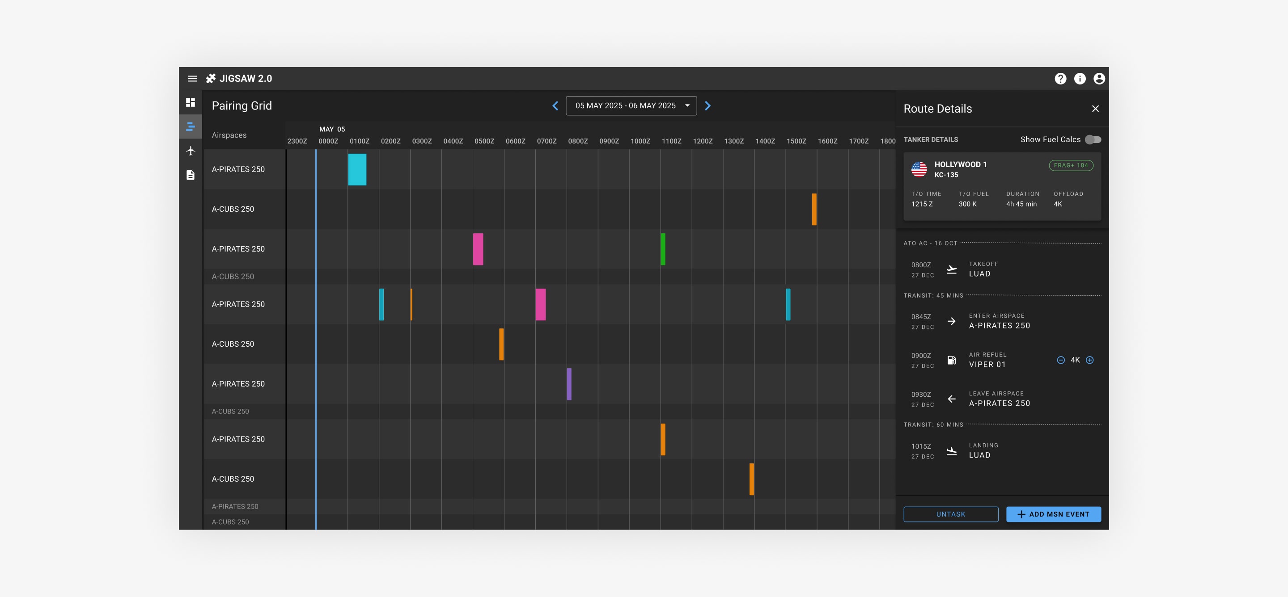1288x597 pixels.
Task: Open the date range dropdown
Action: tap(631, 105)
